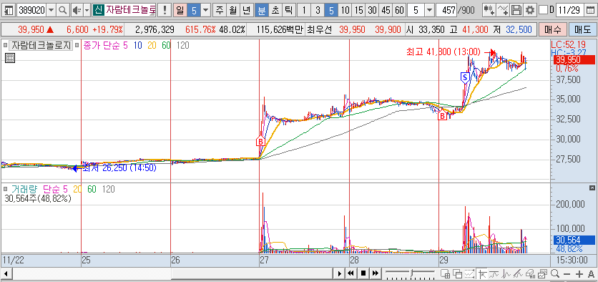Close the volume panel with X

pos(592,188)
